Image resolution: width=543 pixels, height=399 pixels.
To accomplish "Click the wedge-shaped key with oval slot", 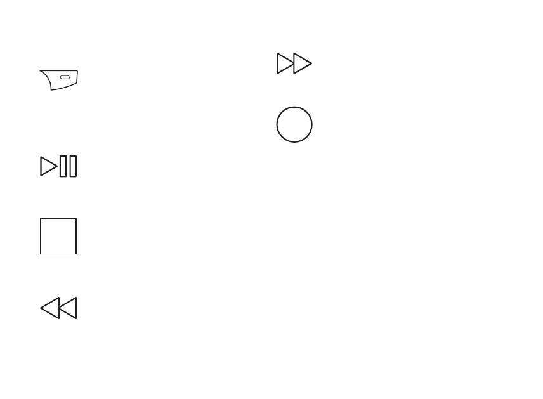I will coord(59,80).
